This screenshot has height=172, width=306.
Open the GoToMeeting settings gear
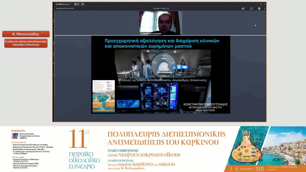point(259,8)
